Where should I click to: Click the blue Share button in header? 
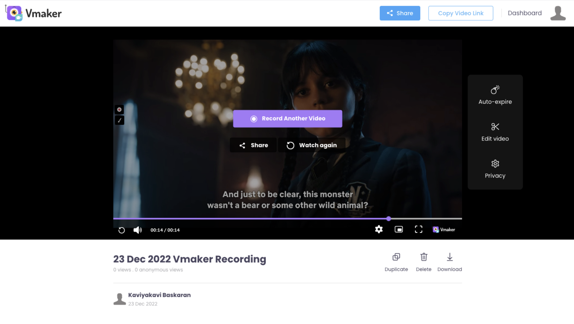pyautogui.click(x=400, y=13)
